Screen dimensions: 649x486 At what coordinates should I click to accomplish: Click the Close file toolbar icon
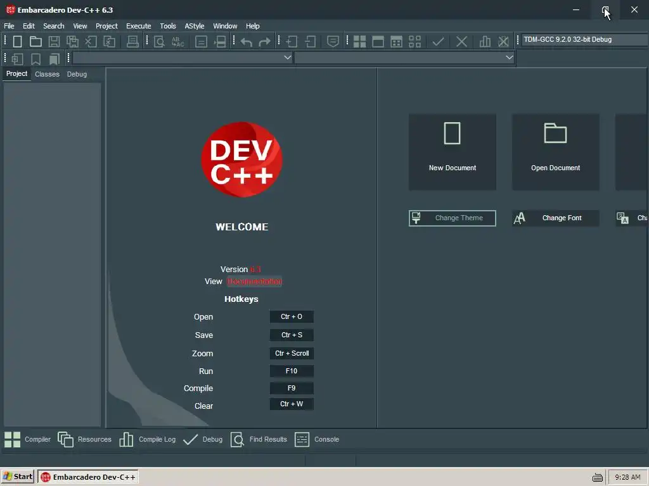point(91,41)
